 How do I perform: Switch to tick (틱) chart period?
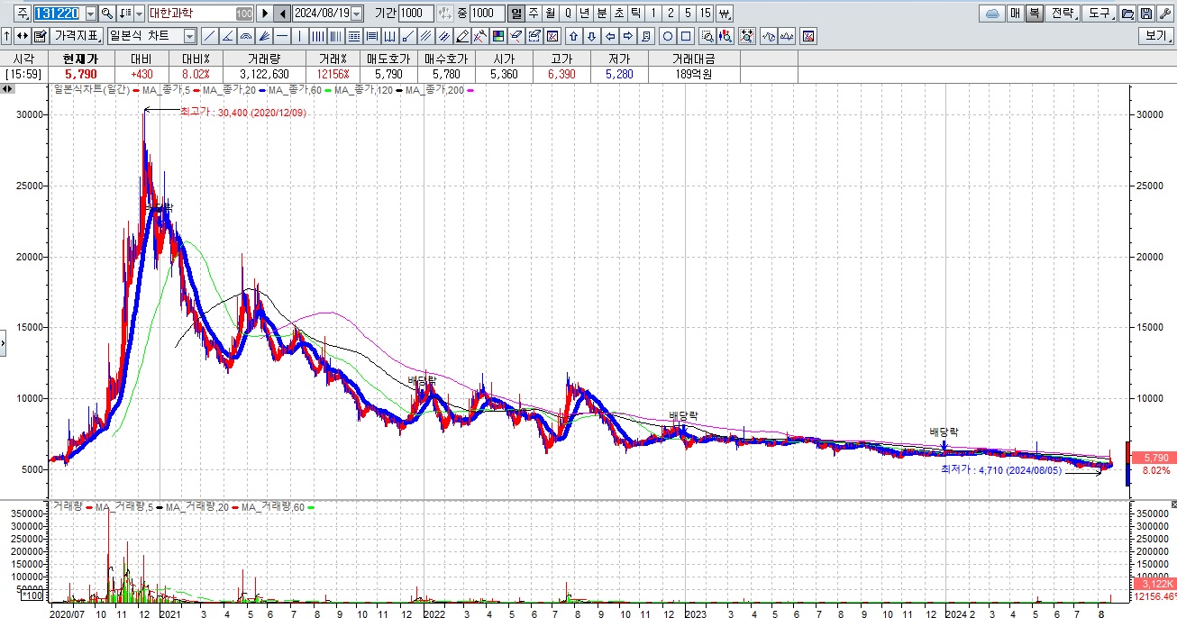pyautogui.click(x=636, y=14)
